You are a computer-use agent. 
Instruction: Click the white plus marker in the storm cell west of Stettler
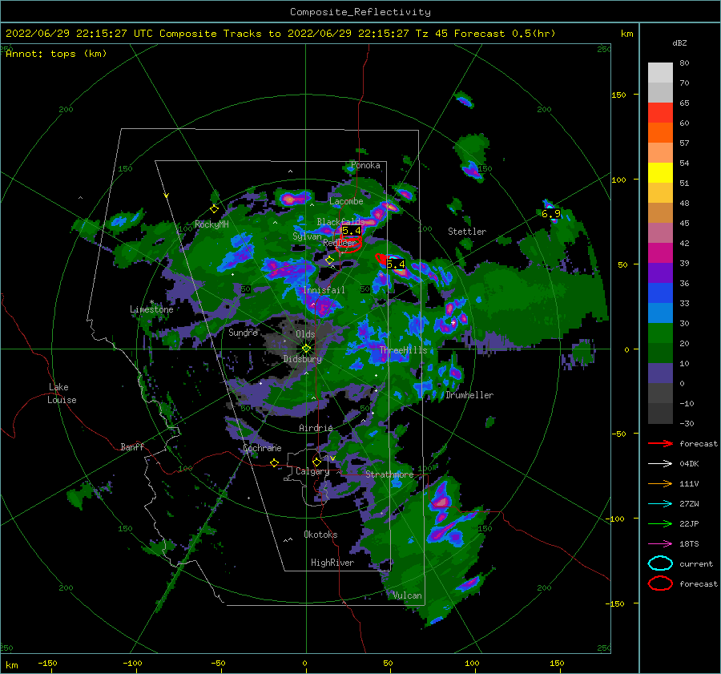point(453,322)
